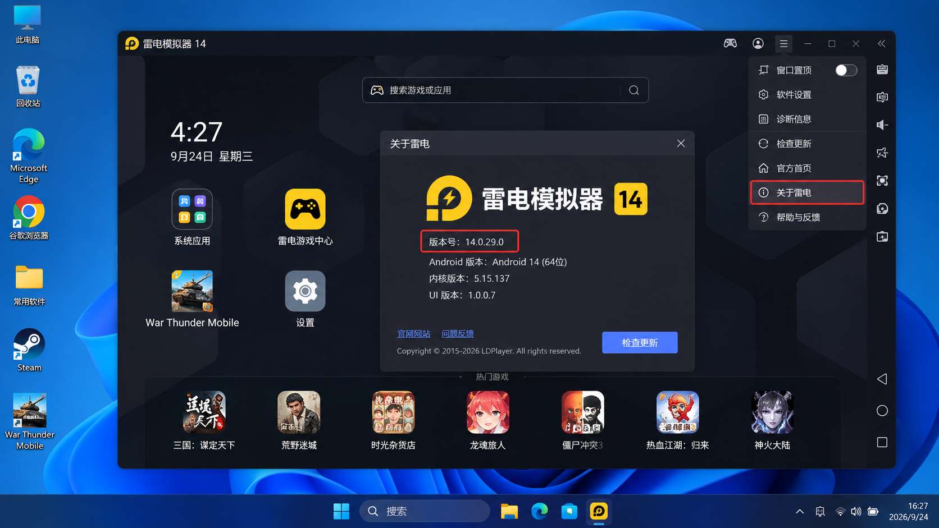939x528 pixels.
Task: Open 软件设置 from the menu
Action: [807, 95]
